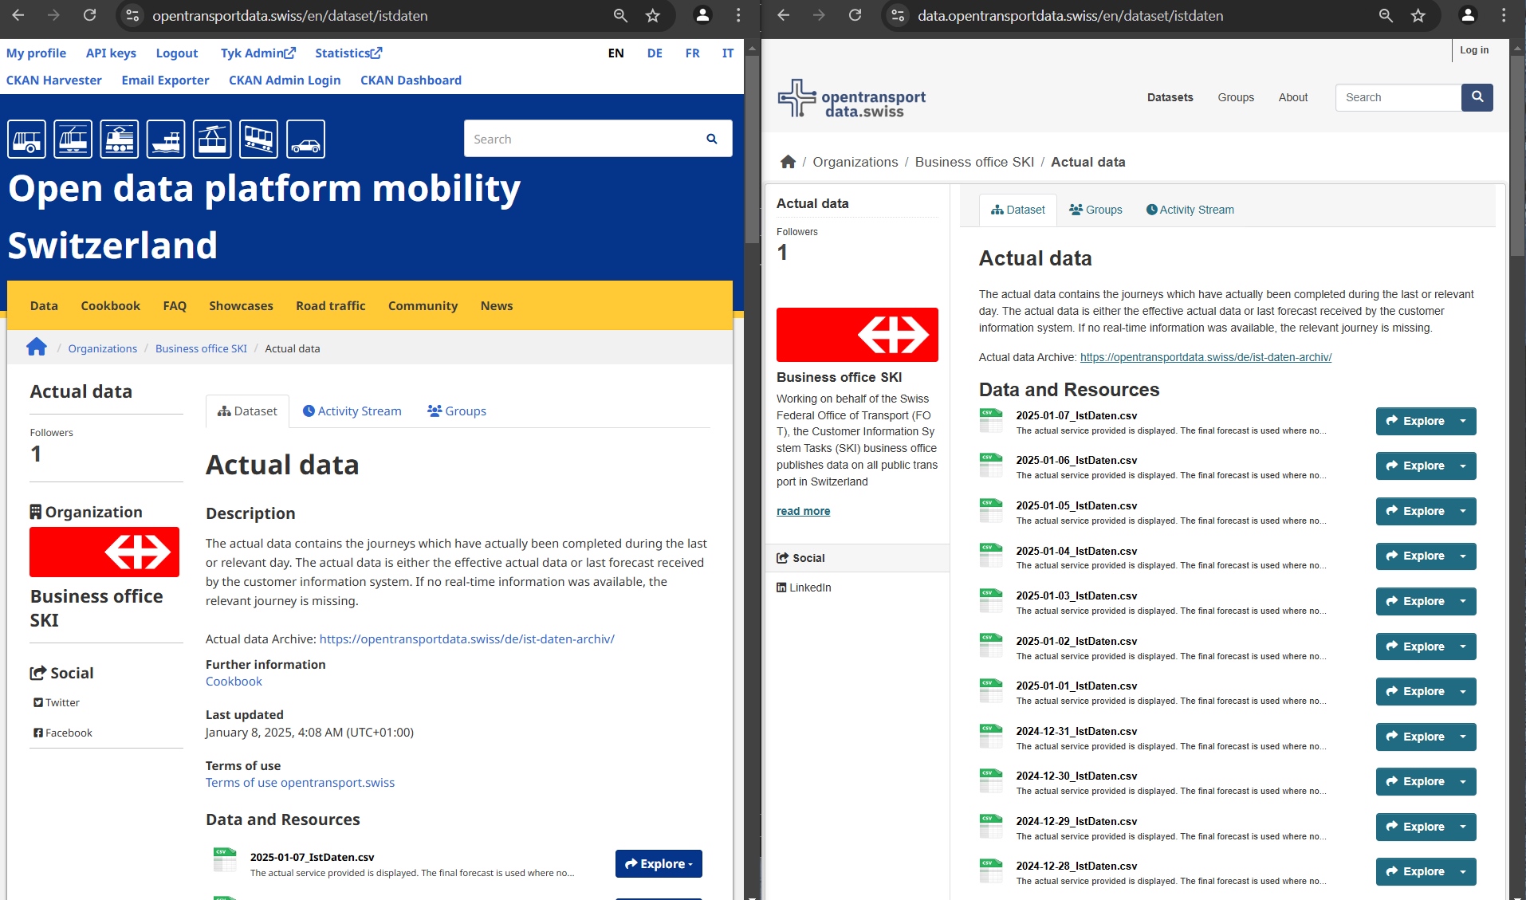Open Cookbook link under Further information
This screenshot has height=900, width=1526.
234,681
